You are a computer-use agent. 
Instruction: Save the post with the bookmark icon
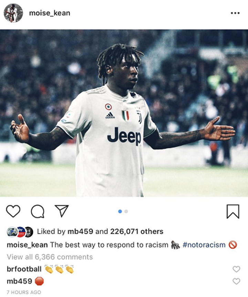[x=233, y=211]
